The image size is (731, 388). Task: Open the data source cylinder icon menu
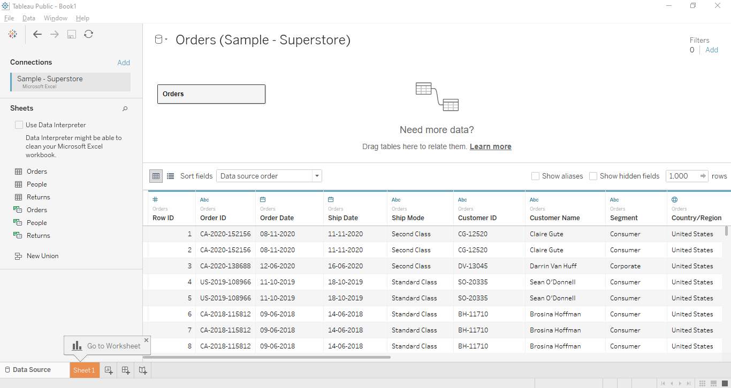coord(161,40)
